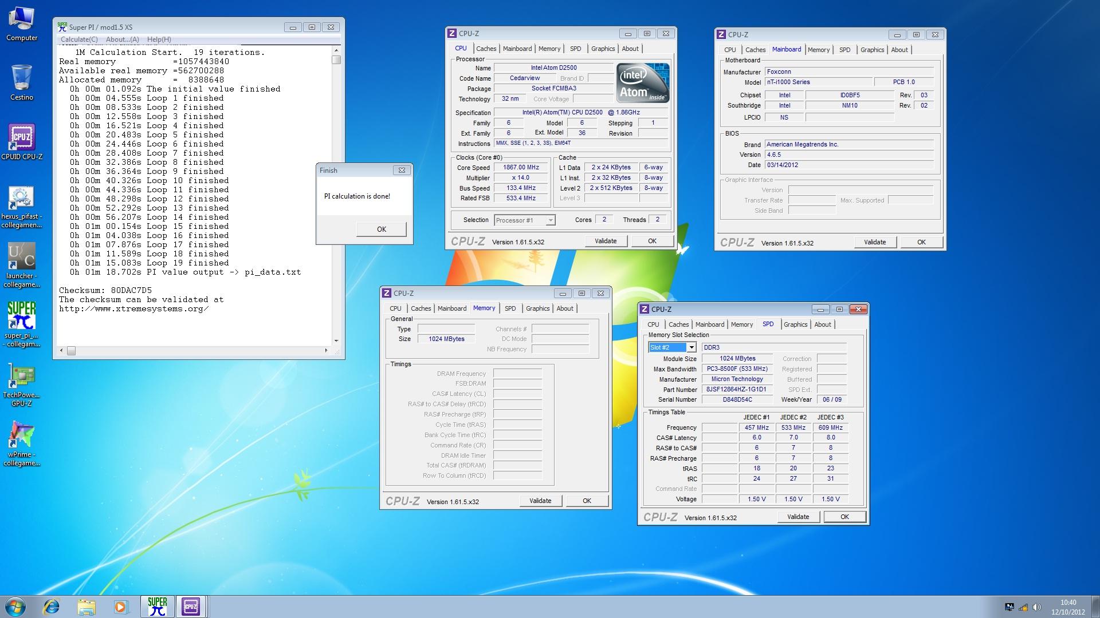The image size is (1100, 618).
Task: Open the Processor #1 selection dropdown
Action: click(551, 220)
